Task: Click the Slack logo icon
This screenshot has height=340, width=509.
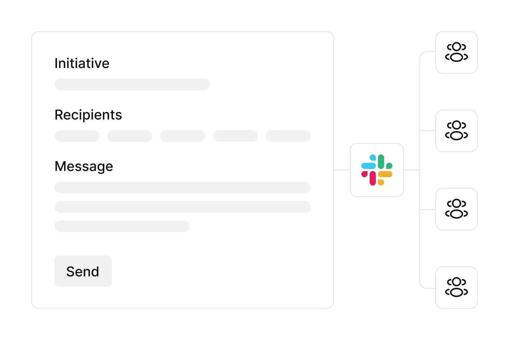Action: tap(377, 170)
